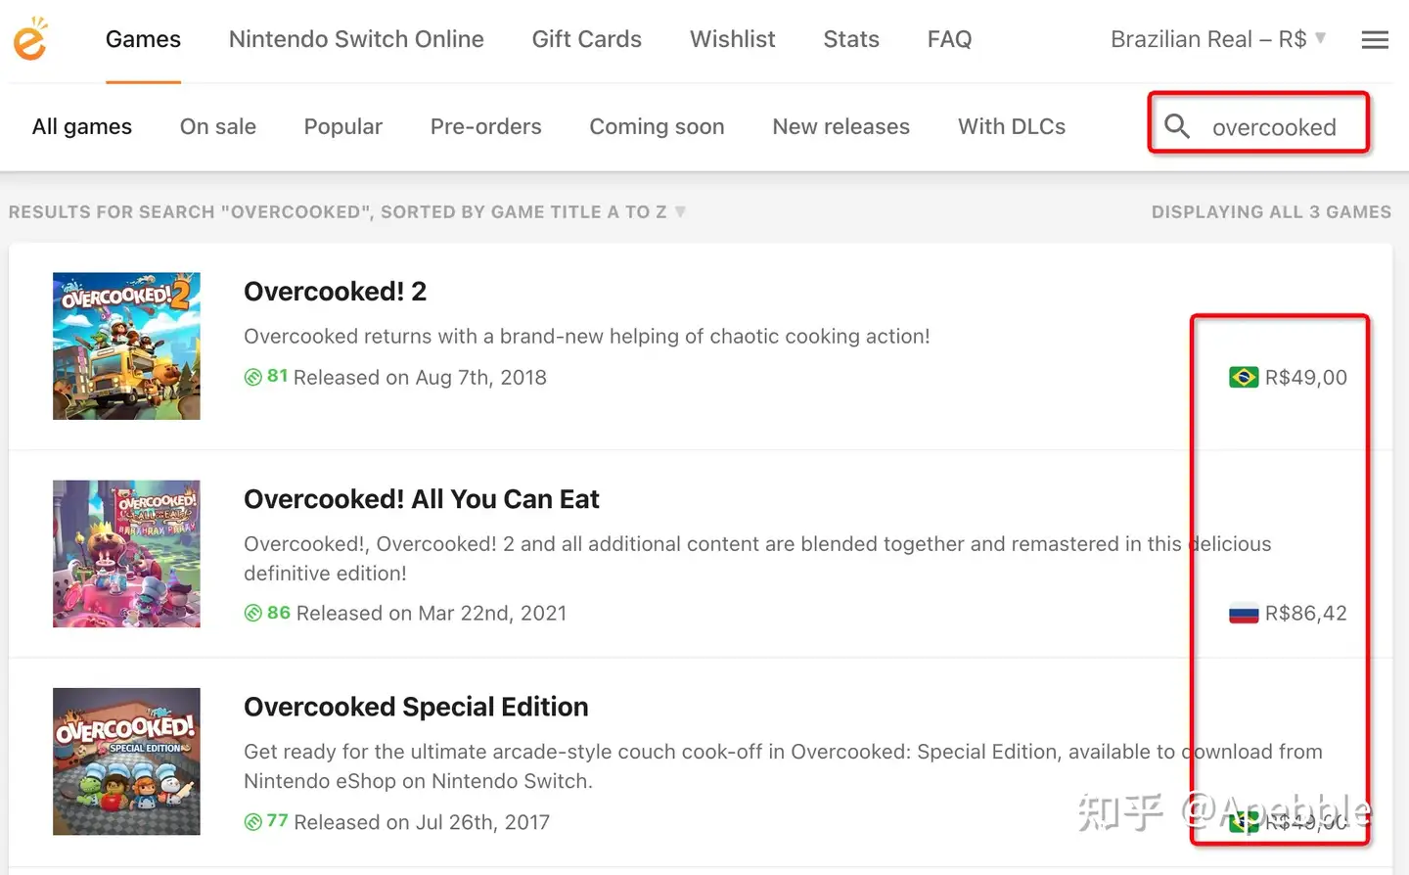
Task: Open the eShop Prices logo home link
Action: (30, 38)
